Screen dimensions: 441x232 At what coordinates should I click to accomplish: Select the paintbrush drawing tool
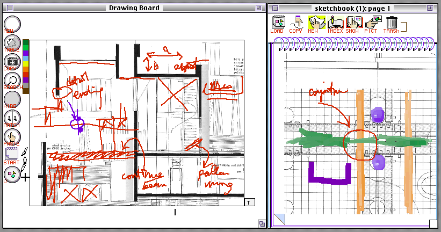click(25, 151)
